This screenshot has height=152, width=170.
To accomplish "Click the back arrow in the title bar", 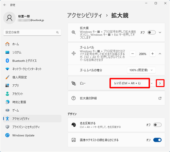I will pyautogui.click(x=5, y=5).
